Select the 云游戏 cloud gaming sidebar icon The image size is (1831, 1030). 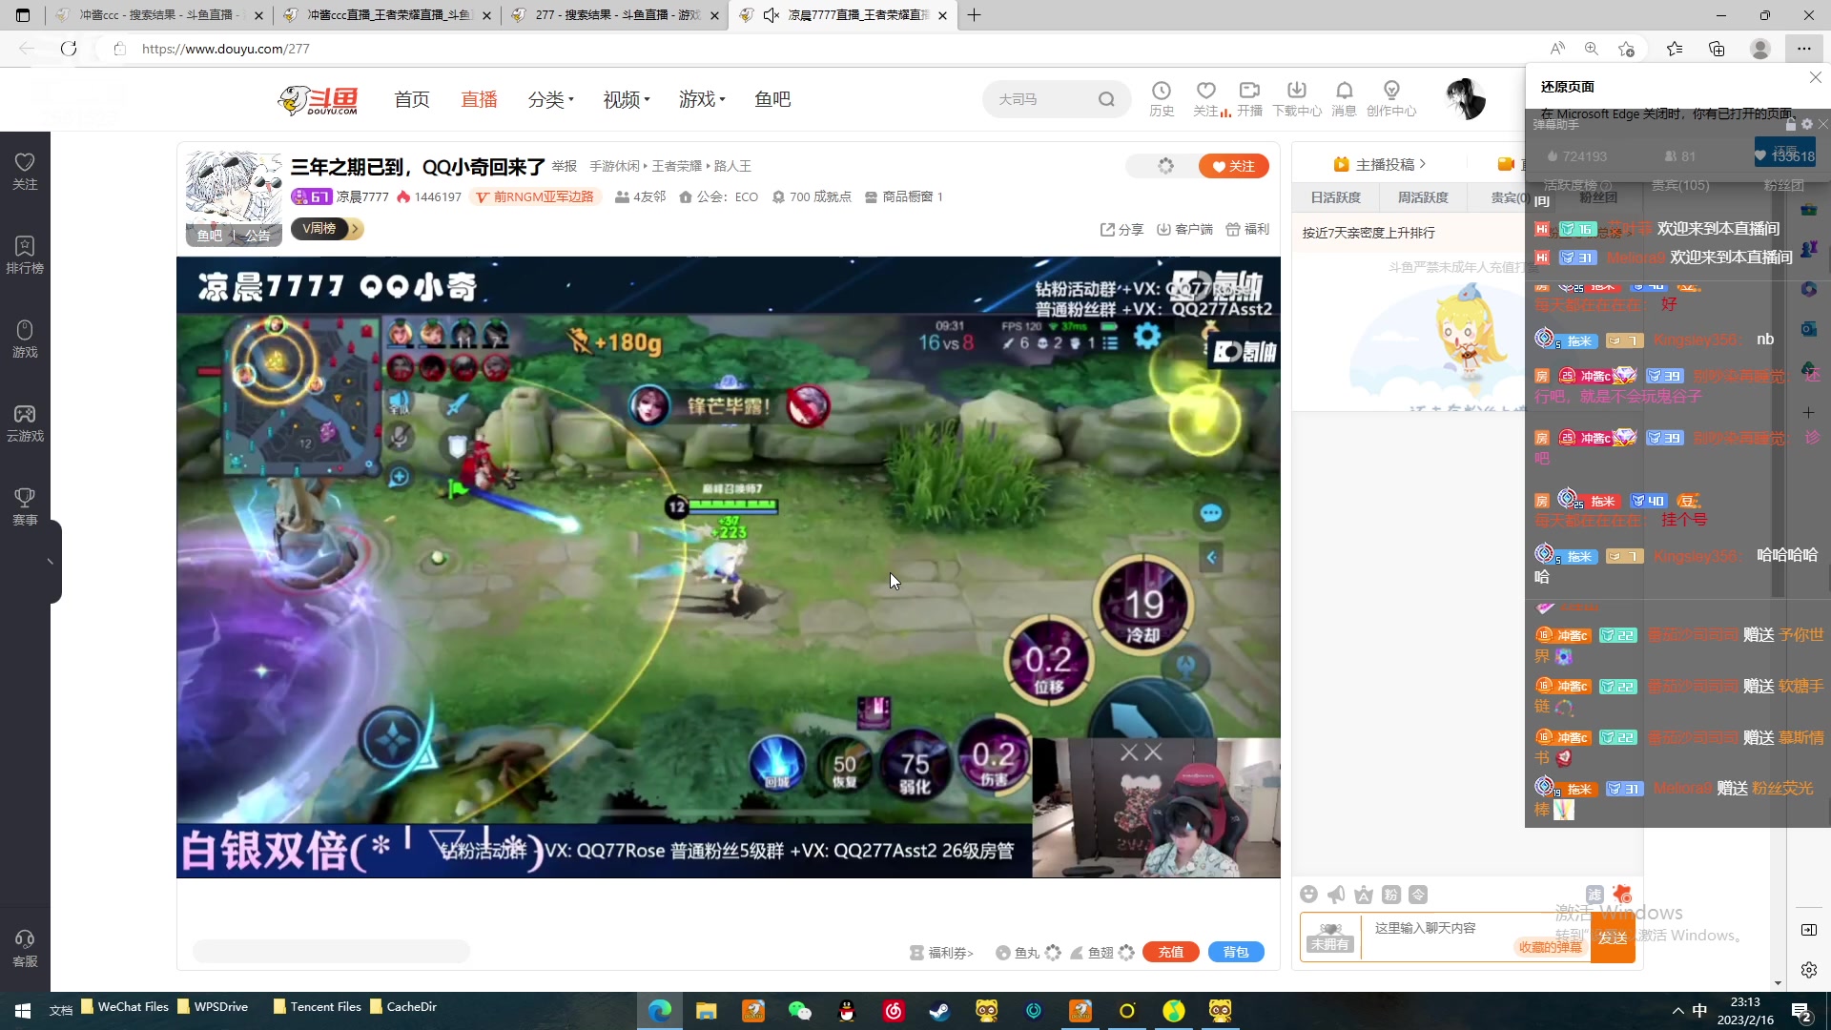click(x=25, y=422)
